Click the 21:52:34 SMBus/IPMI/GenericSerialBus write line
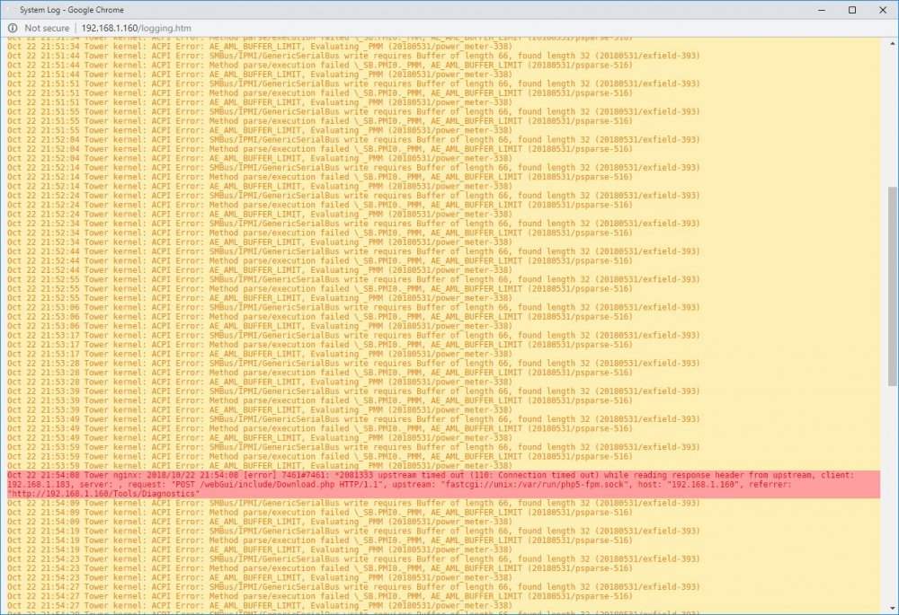 click(353, 224)
